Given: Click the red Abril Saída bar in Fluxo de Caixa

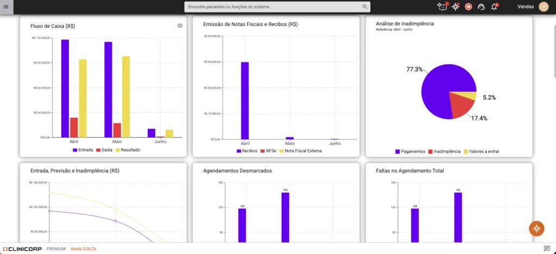Looking at the screenshot, I should (74, 127).
